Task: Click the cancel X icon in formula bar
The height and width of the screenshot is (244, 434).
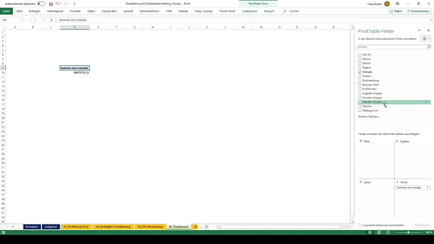Action: [x=35, y=20]
